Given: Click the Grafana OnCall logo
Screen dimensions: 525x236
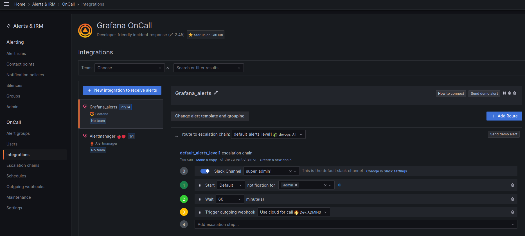Looking at the screenshot, I should 85,31.
